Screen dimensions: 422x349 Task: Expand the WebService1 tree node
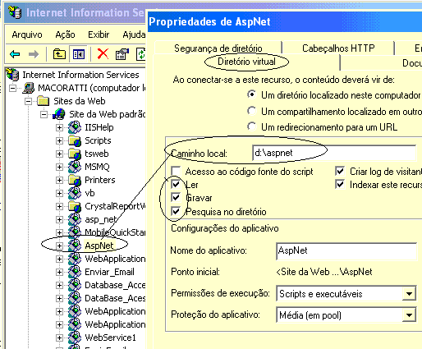59,338
